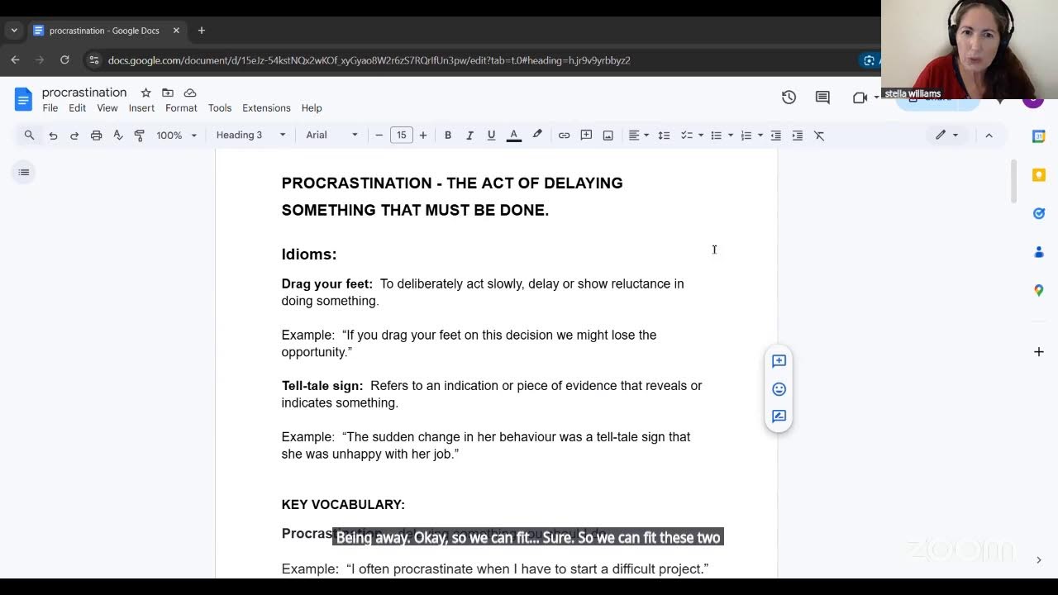Open checklist options dropdown arrow

[701, 135]
